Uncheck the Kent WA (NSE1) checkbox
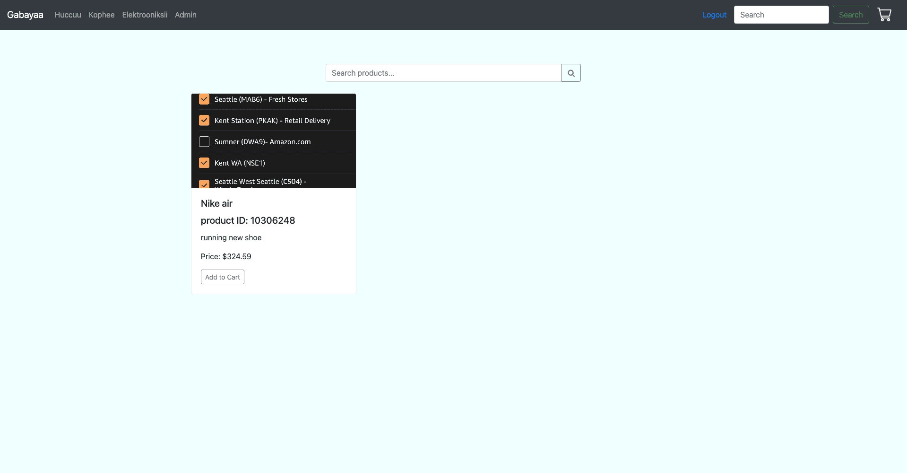907x473 pixels. pyautogui.click(x=204, y=163)
